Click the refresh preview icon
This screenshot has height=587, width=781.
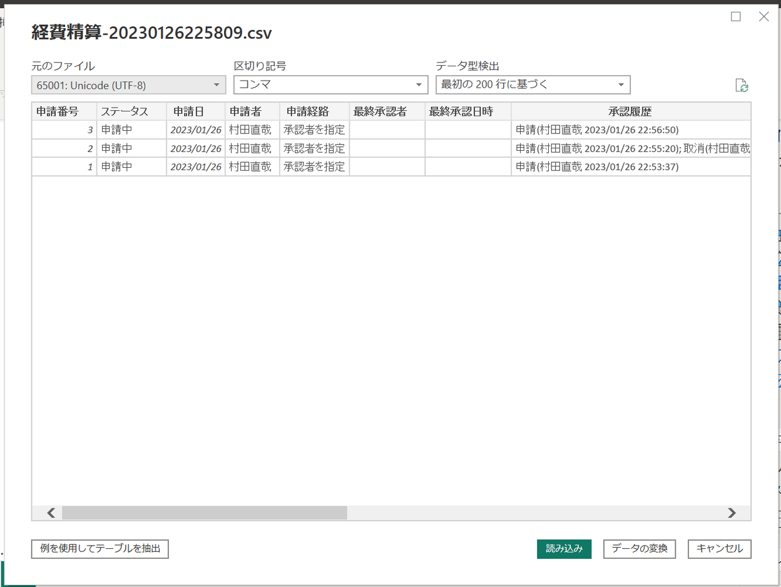[x=742, y=86]
